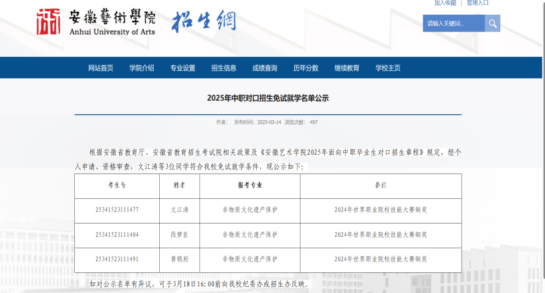Open the 学院介绍 menu item

tap(142, 68)
